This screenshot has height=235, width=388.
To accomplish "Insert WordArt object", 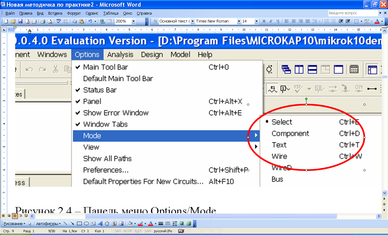I will (100, 223).
